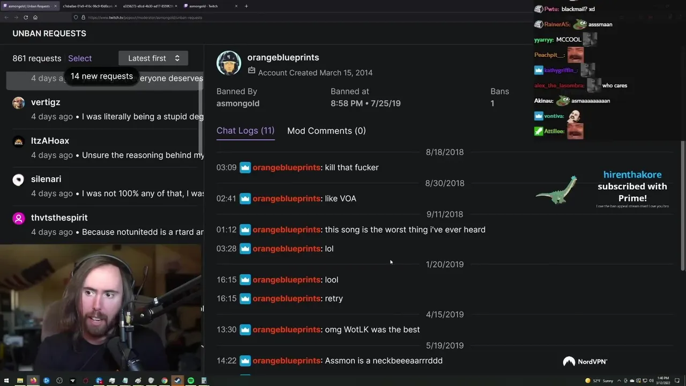Image resolution: width=686 pixels, height=386 pixels.
Task: Open Chrome from the taskbar
Action: (x=165, y=381)
